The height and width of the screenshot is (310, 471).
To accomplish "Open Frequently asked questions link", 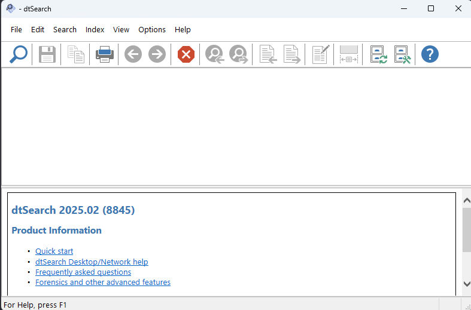I will pyautogui.click(x=83, y=272).
